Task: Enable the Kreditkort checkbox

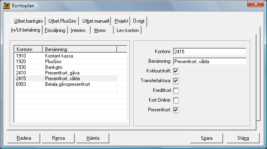Action: click(x=176, y=90)
